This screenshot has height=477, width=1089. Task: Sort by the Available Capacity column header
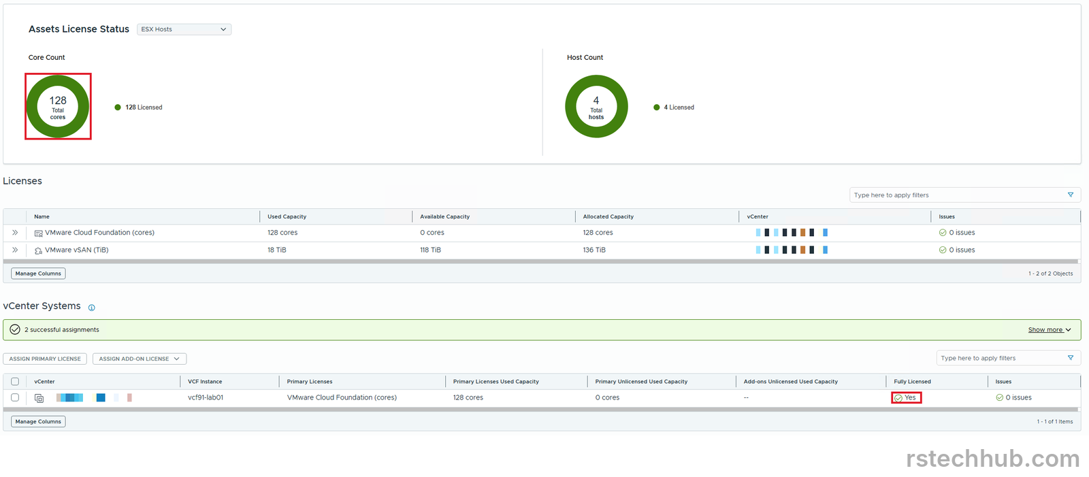point(444,216)
